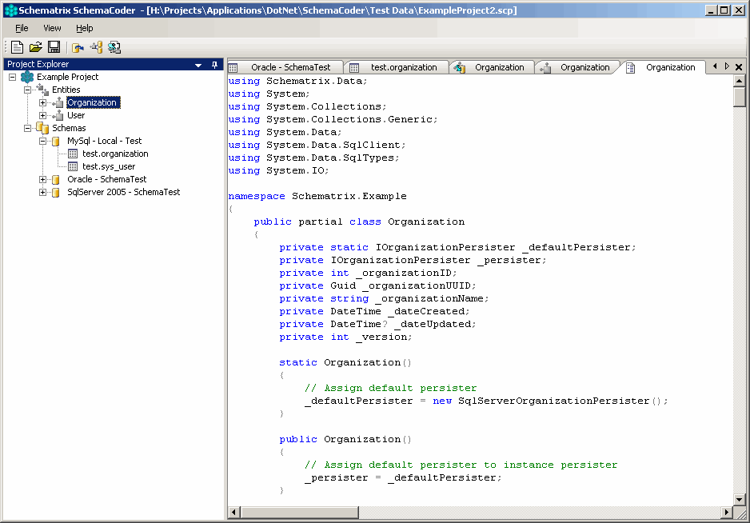This screenshot has width=750, height=523.
Task: Expand the SqlServer 2005 - SchemaTest node
Action: 43,192
